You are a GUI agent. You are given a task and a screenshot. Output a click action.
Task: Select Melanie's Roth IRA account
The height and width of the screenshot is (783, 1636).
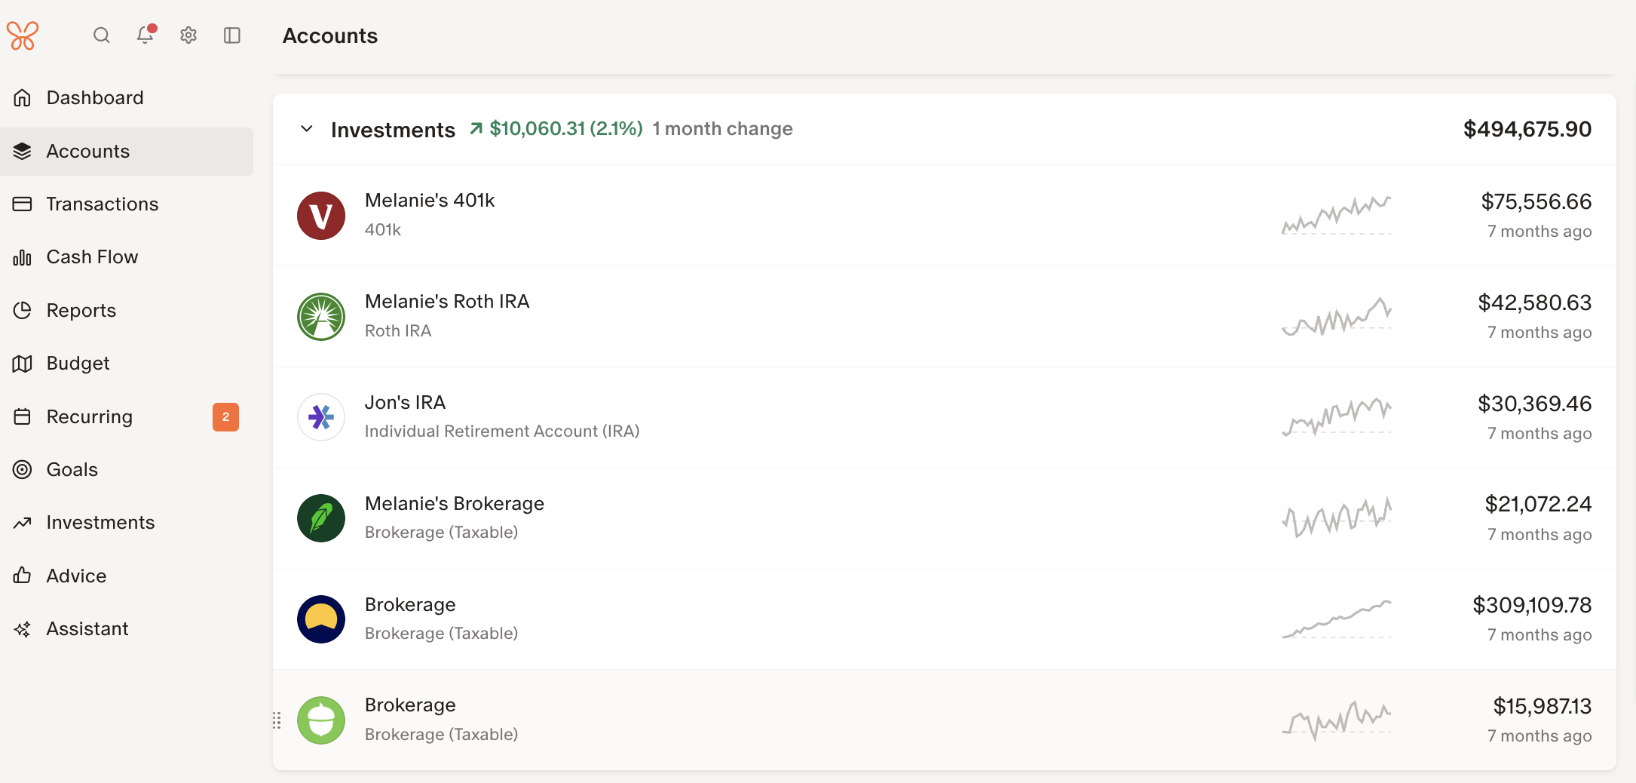[x=446, y=302]
